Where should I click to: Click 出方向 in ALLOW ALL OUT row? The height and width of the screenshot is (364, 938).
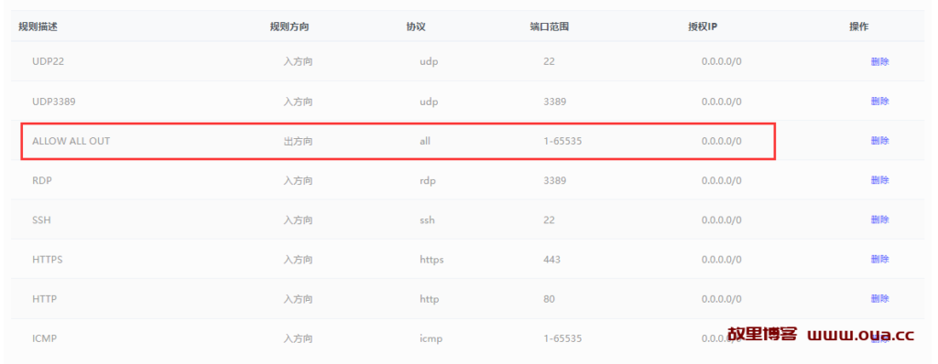pyautogui.click(x=298, y=141)
